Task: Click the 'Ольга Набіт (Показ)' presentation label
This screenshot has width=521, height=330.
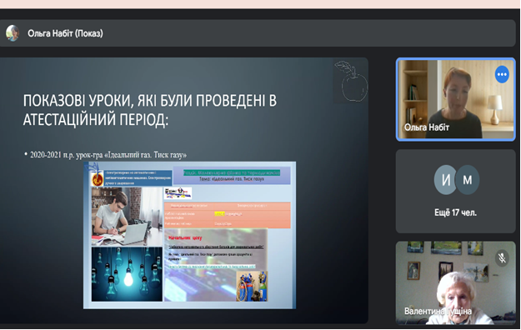Action: click(x=65, y=33)
